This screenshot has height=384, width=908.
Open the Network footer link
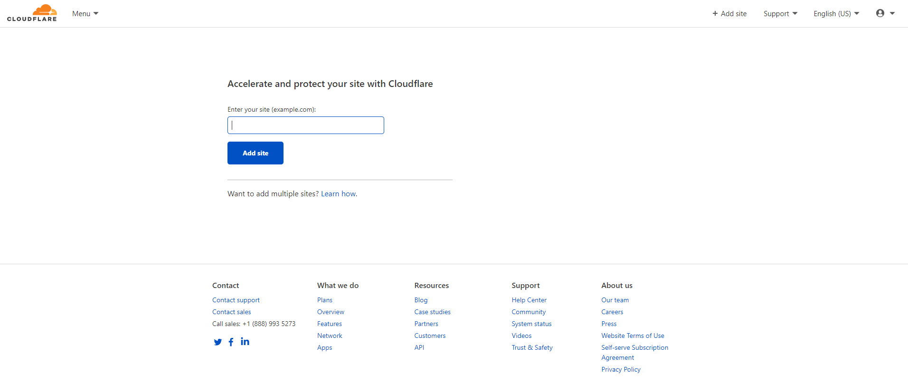(330, 336)
